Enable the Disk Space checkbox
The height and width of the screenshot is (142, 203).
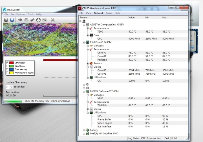(7, 66)
